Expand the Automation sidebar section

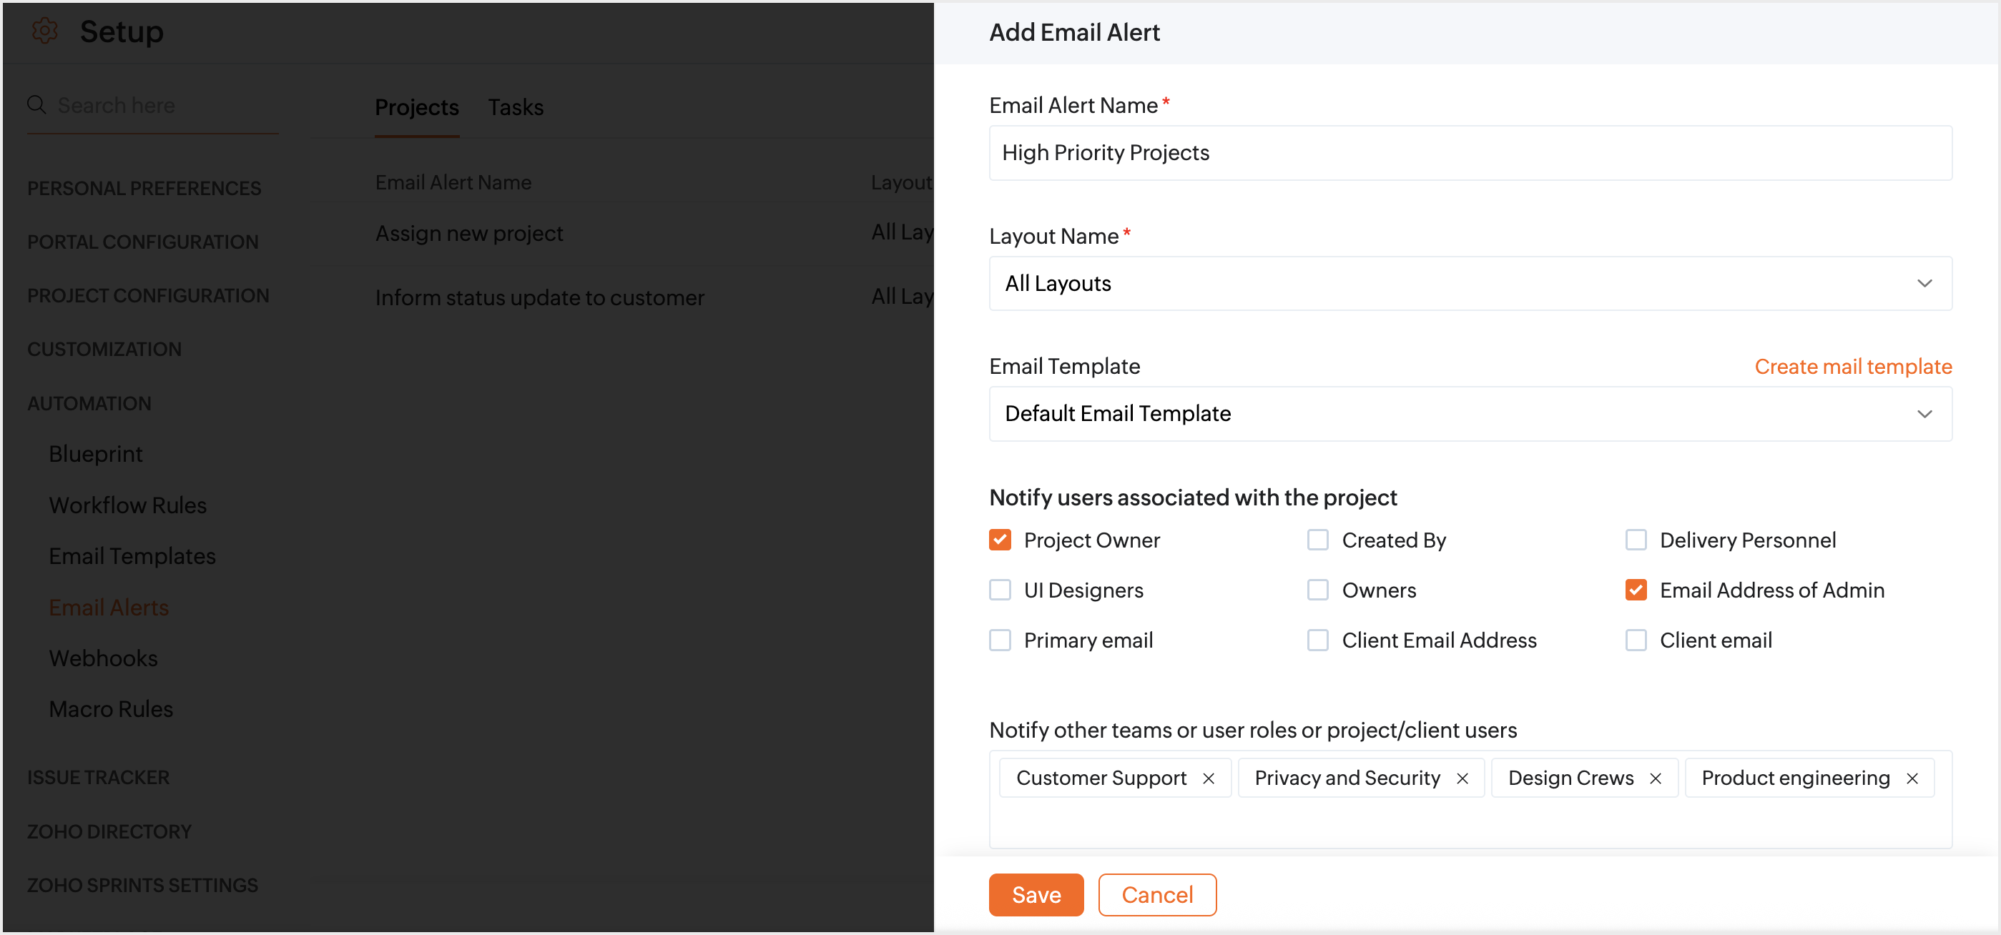[x=89, y=404]
